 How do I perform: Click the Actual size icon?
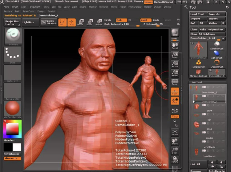point(175,64)
